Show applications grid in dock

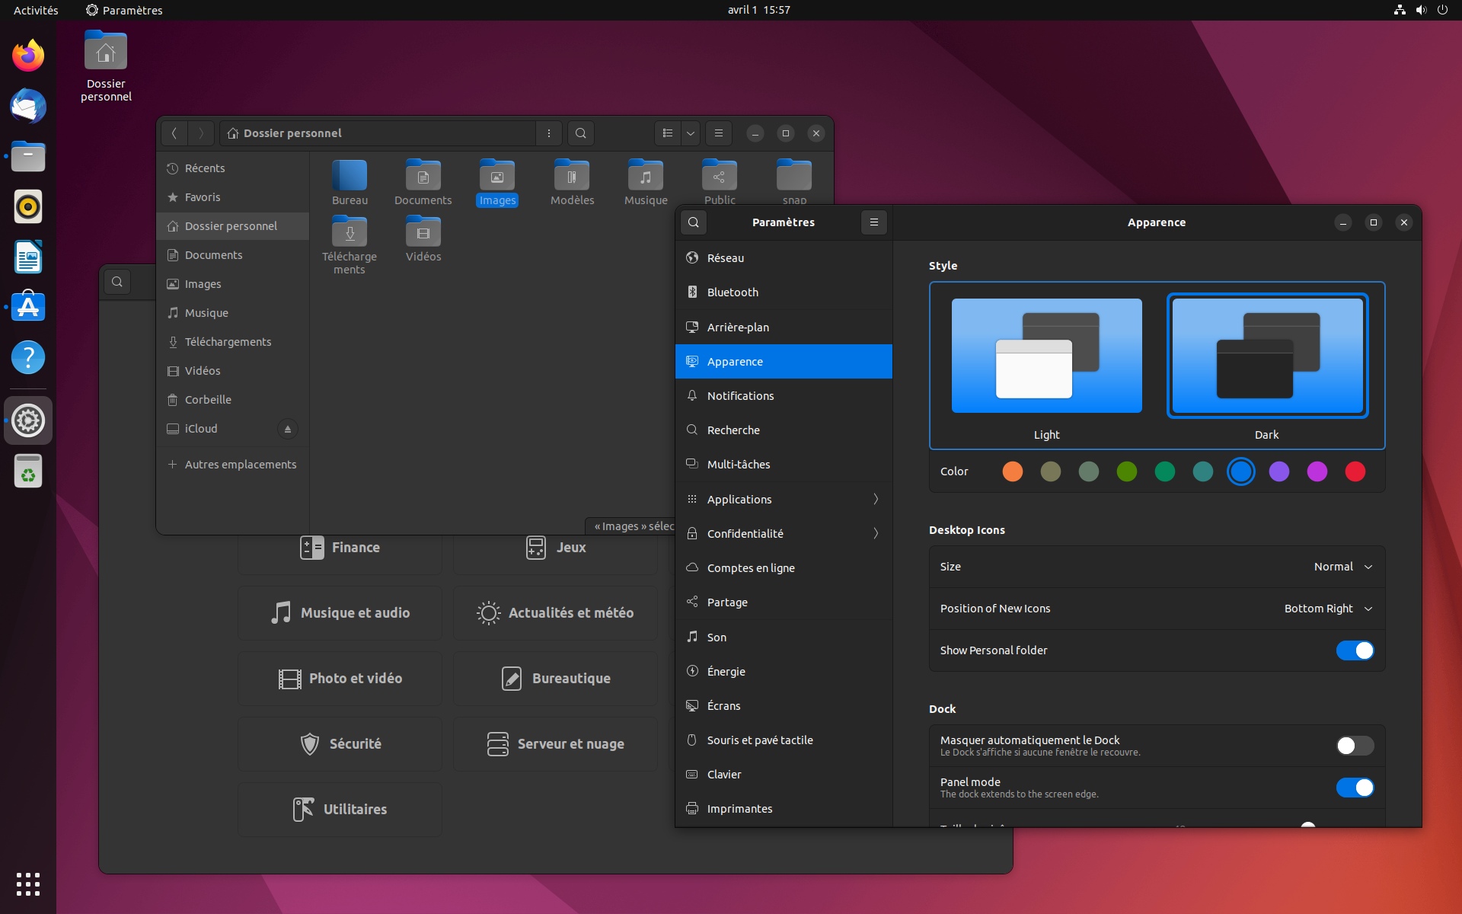(x=28, y=884)
